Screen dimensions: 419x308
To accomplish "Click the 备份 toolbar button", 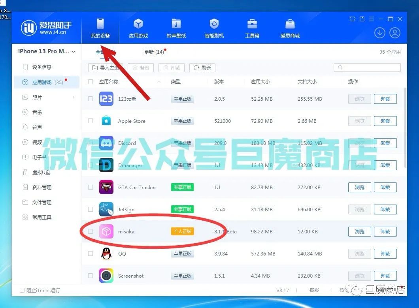I will (x=141, y=68).
